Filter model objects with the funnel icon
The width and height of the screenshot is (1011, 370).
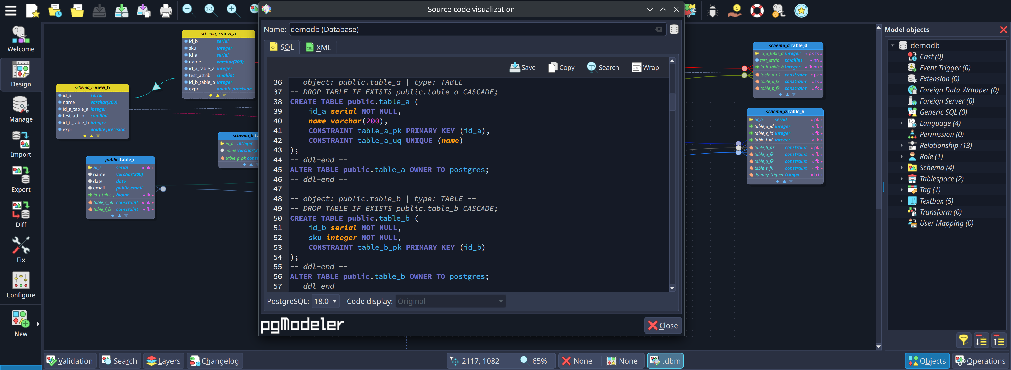pyautogui.click(x=963, y=340)
